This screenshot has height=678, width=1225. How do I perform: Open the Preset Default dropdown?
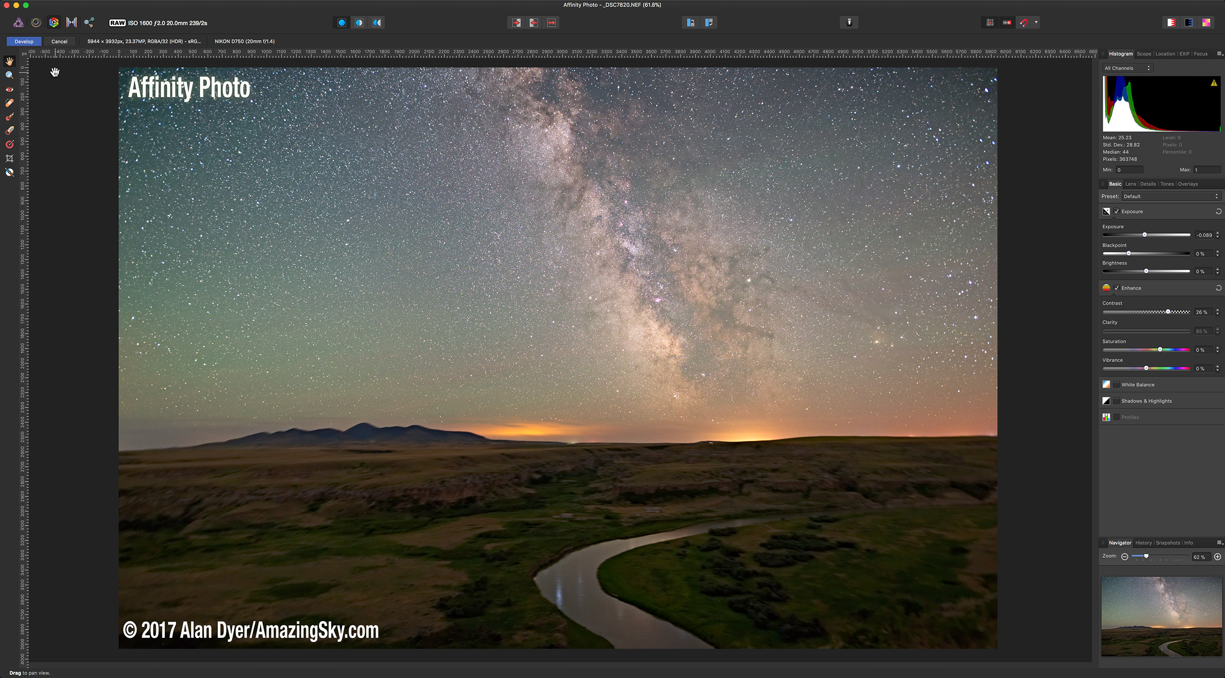1171,196
